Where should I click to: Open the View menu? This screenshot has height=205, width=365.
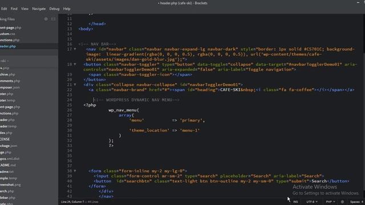coord(25,9)
